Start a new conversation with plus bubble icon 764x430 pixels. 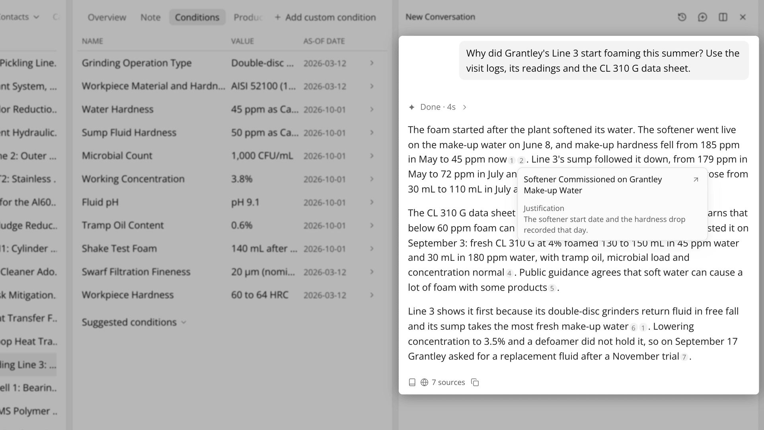[x=702, y=17]
